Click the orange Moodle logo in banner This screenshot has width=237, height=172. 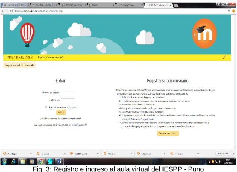pyautogui.click(x=204, y=34)
